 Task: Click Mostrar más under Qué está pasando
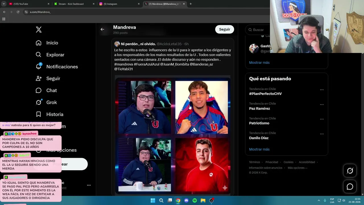[x=259, y=149]
